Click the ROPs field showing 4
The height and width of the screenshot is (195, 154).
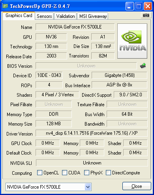pos(49,85)
